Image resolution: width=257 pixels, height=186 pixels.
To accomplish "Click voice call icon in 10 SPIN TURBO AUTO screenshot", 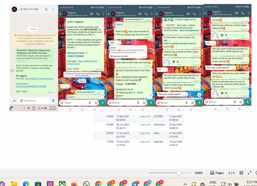I will tap(194, 14).
